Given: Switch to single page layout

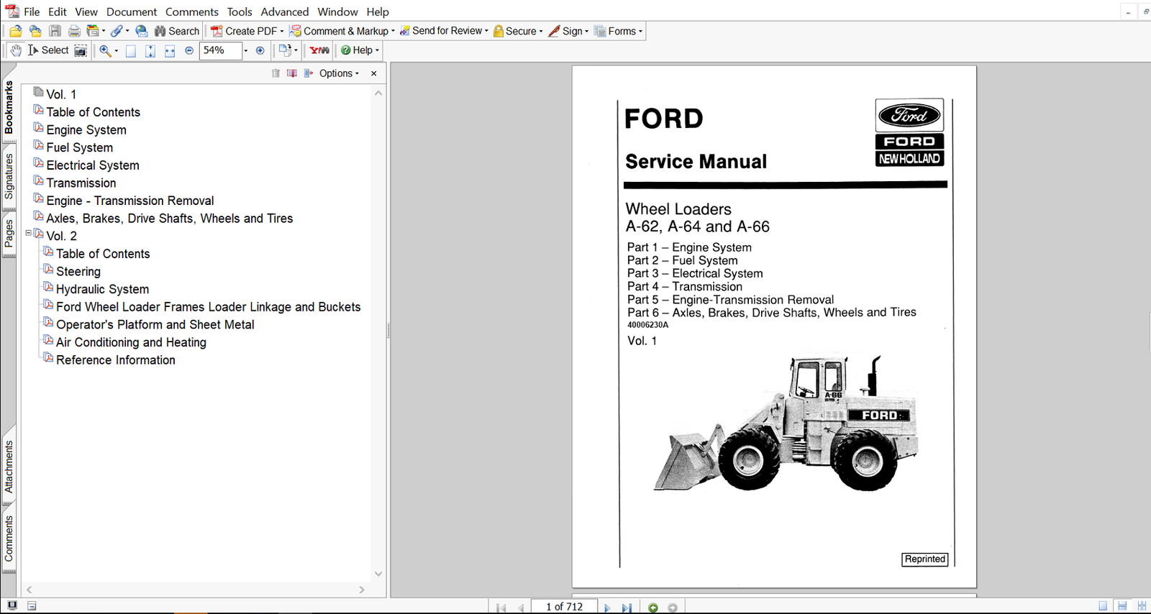Looking at the screenshot, I should point(1103,606).
